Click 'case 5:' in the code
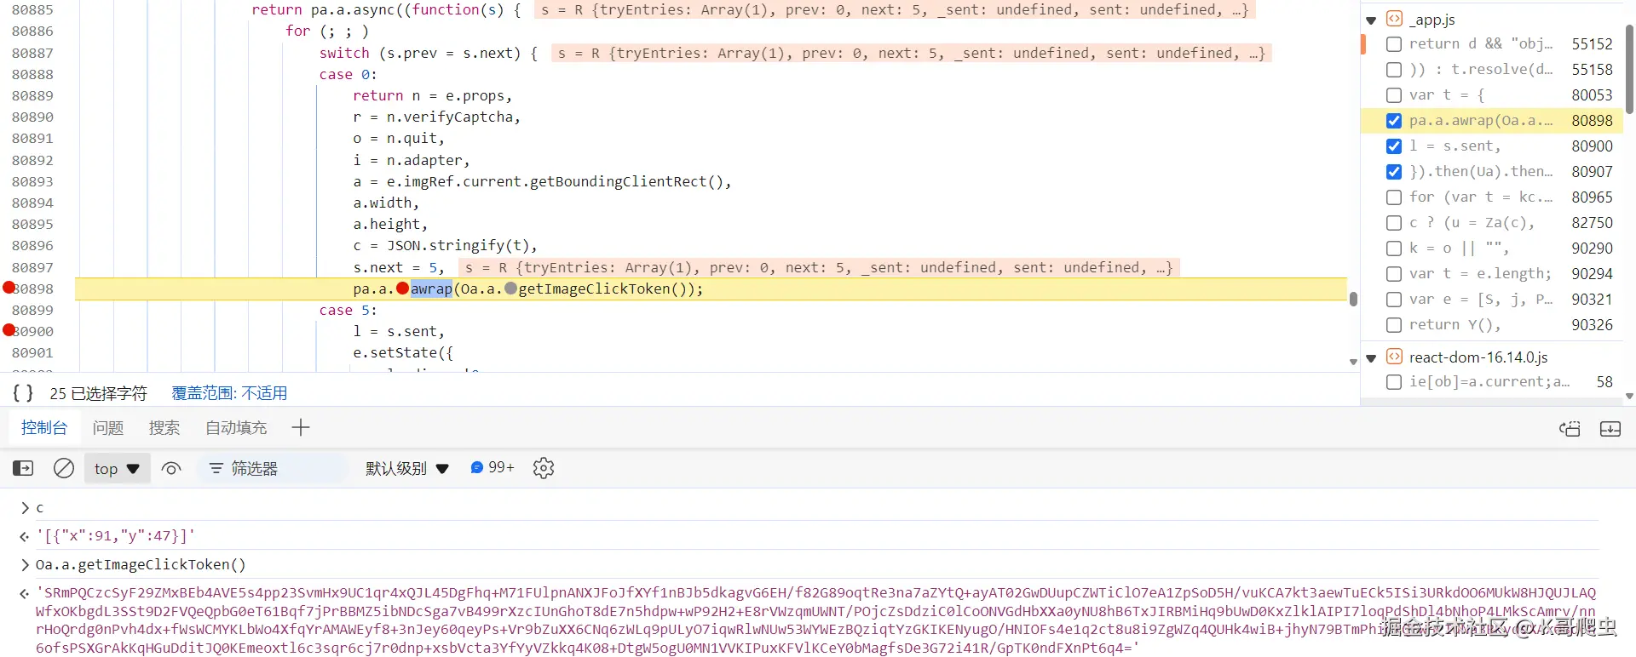The image size is (1636, 657). (x=348, y=310)
